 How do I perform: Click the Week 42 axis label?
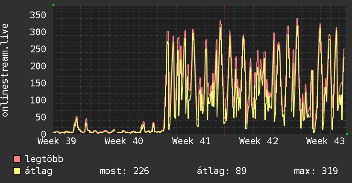coord(258,141)
